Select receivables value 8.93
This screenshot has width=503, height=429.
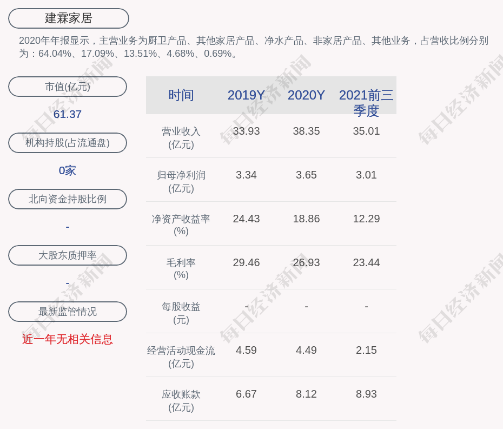(366, 394)
